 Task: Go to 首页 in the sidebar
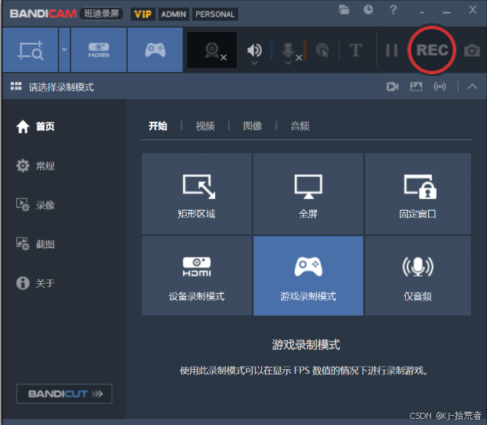[35, 126]
